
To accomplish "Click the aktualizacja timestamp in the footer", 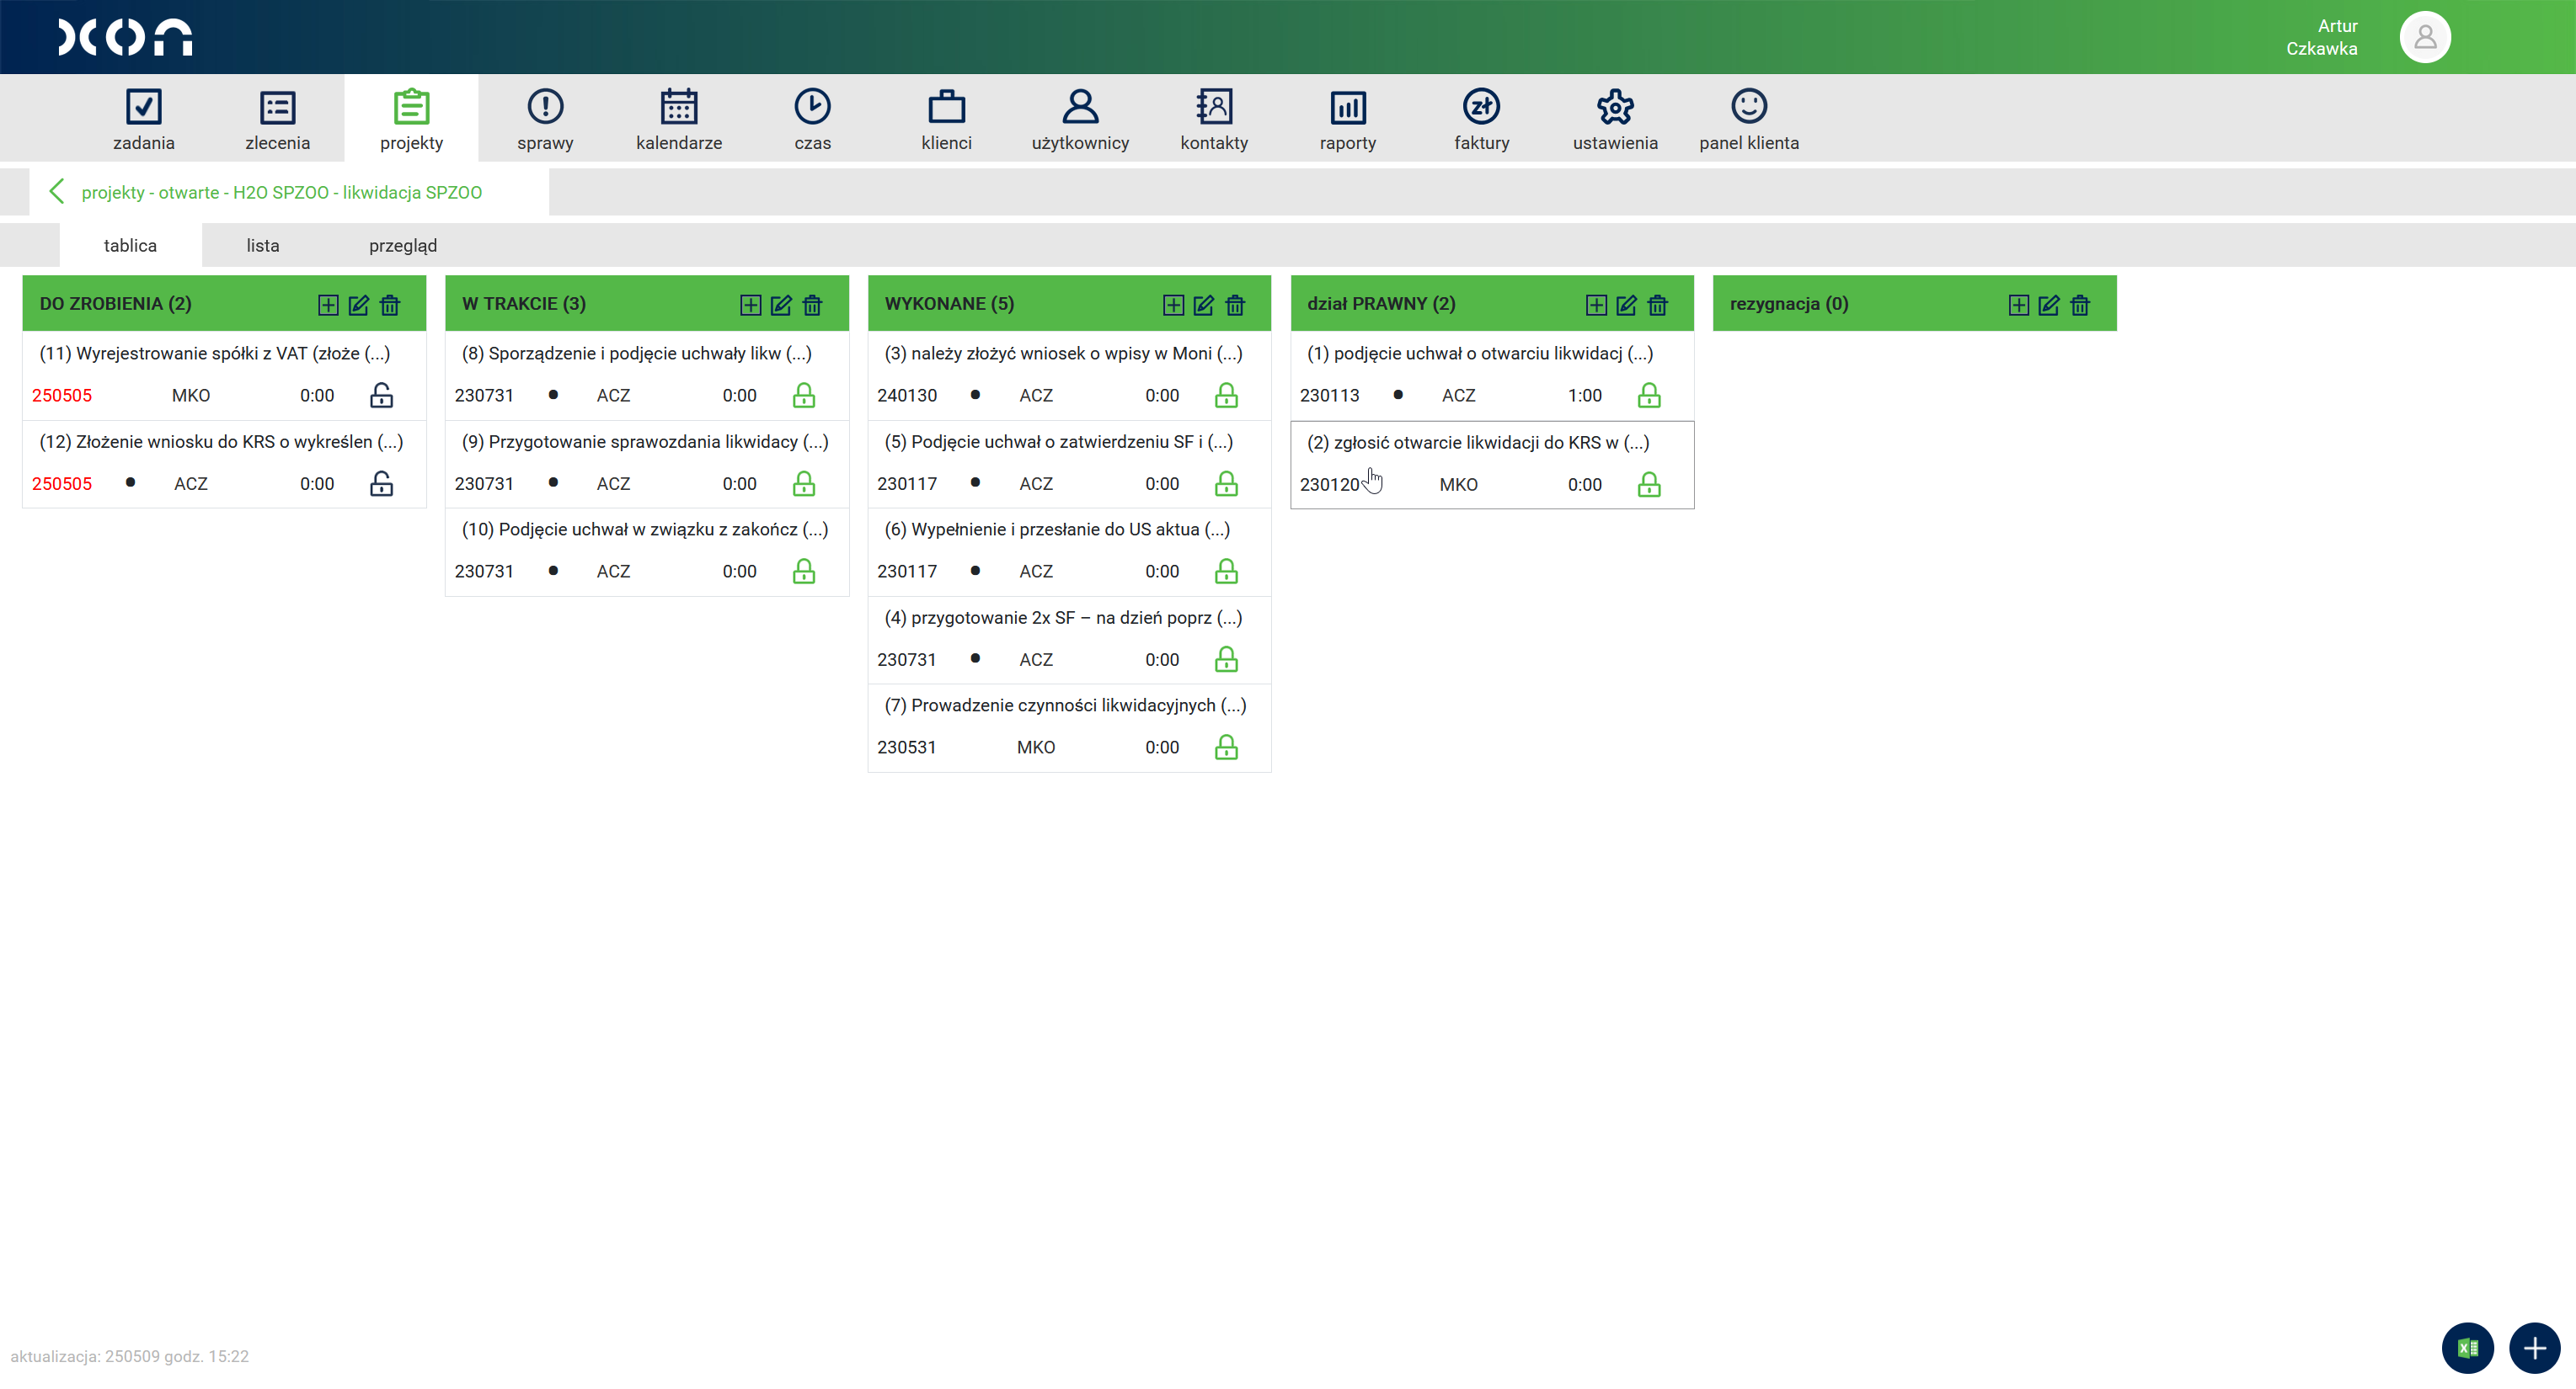I will [129, 1355].
